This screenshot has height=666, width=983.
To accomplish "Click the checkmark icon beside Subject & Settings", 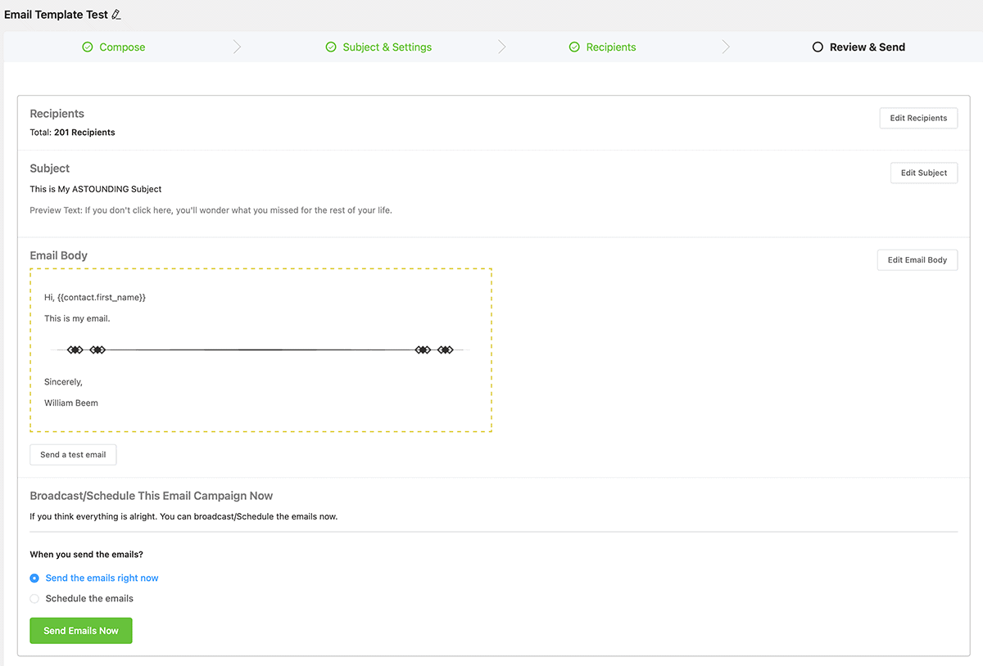I will 331,47.
